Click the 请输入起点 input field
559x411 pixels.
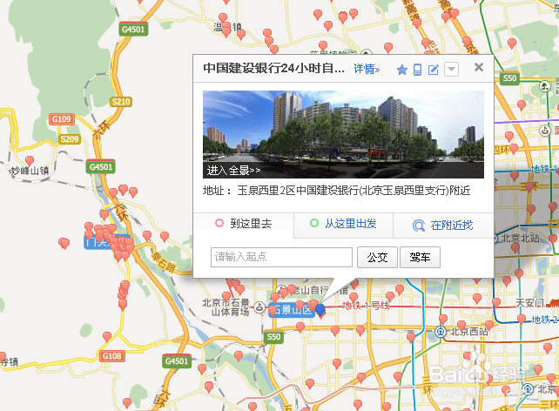(281, 257)
